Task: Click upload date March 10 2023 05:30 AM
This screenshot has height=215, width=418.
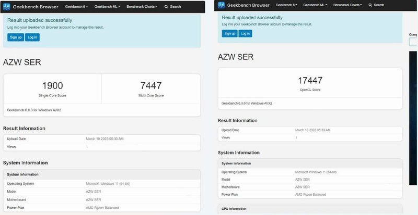Action: coord(105,138)
